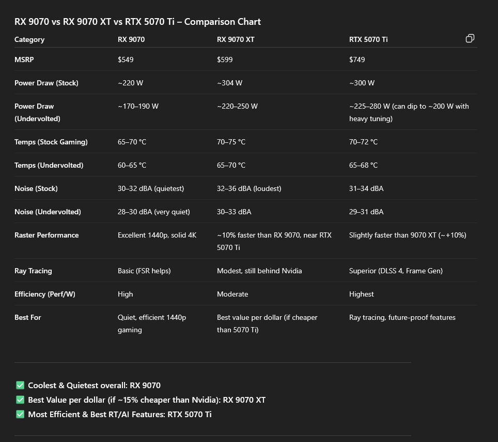Viewport: 498px width, 442px height.
Task: Click the Moderate efficiency cell
Action: pyautogui.click(x=232, y=294)
